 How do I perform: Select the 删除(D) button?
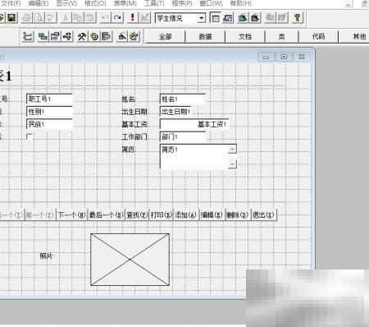click(237, 215)
